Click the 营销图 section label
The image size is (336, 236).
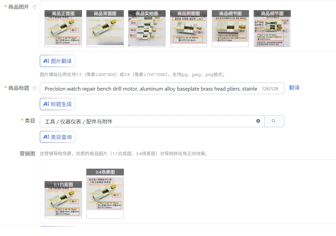27,154
